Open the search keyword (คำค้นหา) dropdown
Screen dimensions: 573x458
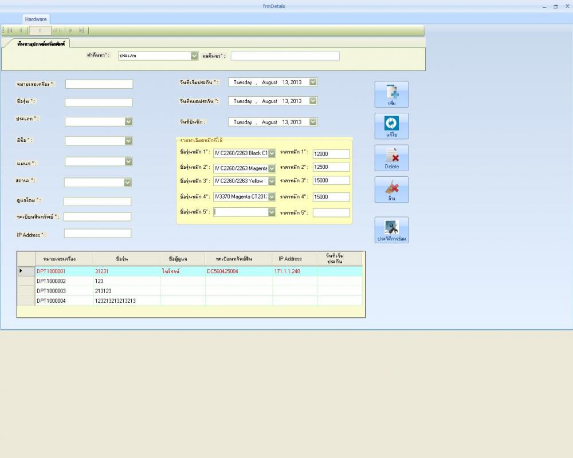(194, 56)
